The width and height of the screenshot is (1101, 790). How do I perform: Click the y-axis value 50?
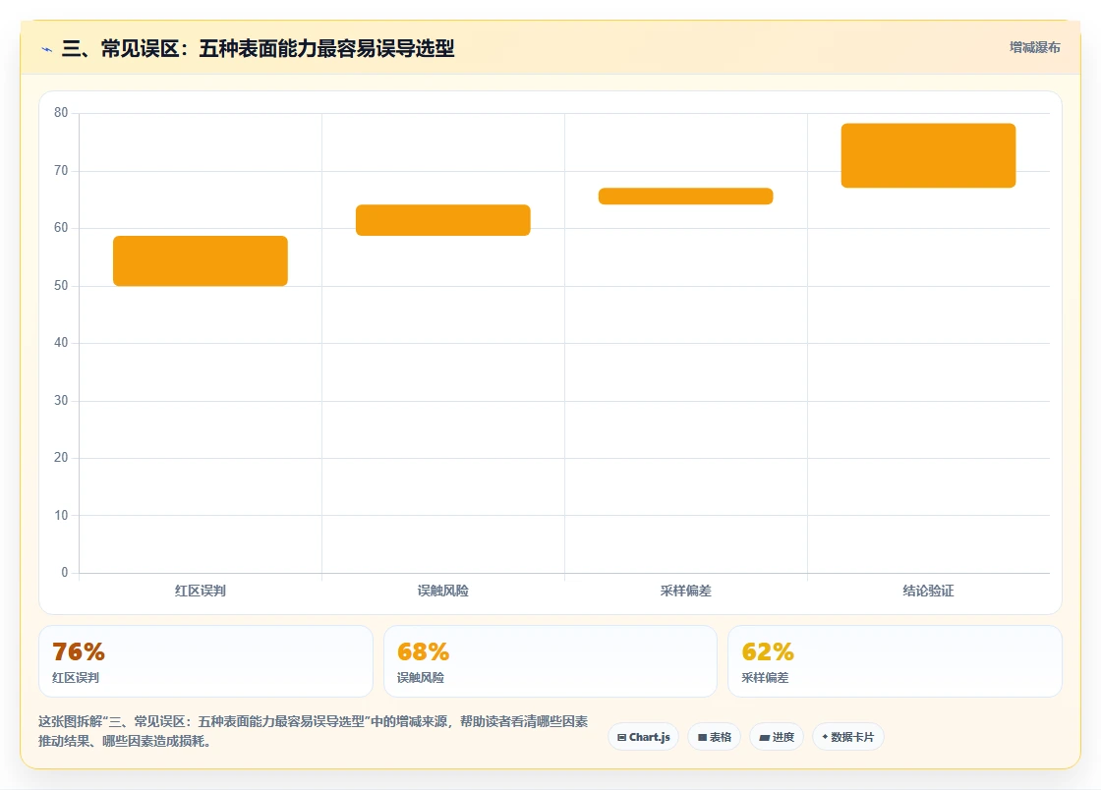coord(61,286)
